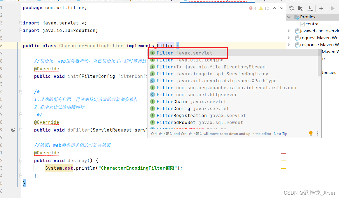Screen dimensions: 339x198
Task: Click the package com.wzl.filter line
Action: pyautogui.click(x=55, y=8)
